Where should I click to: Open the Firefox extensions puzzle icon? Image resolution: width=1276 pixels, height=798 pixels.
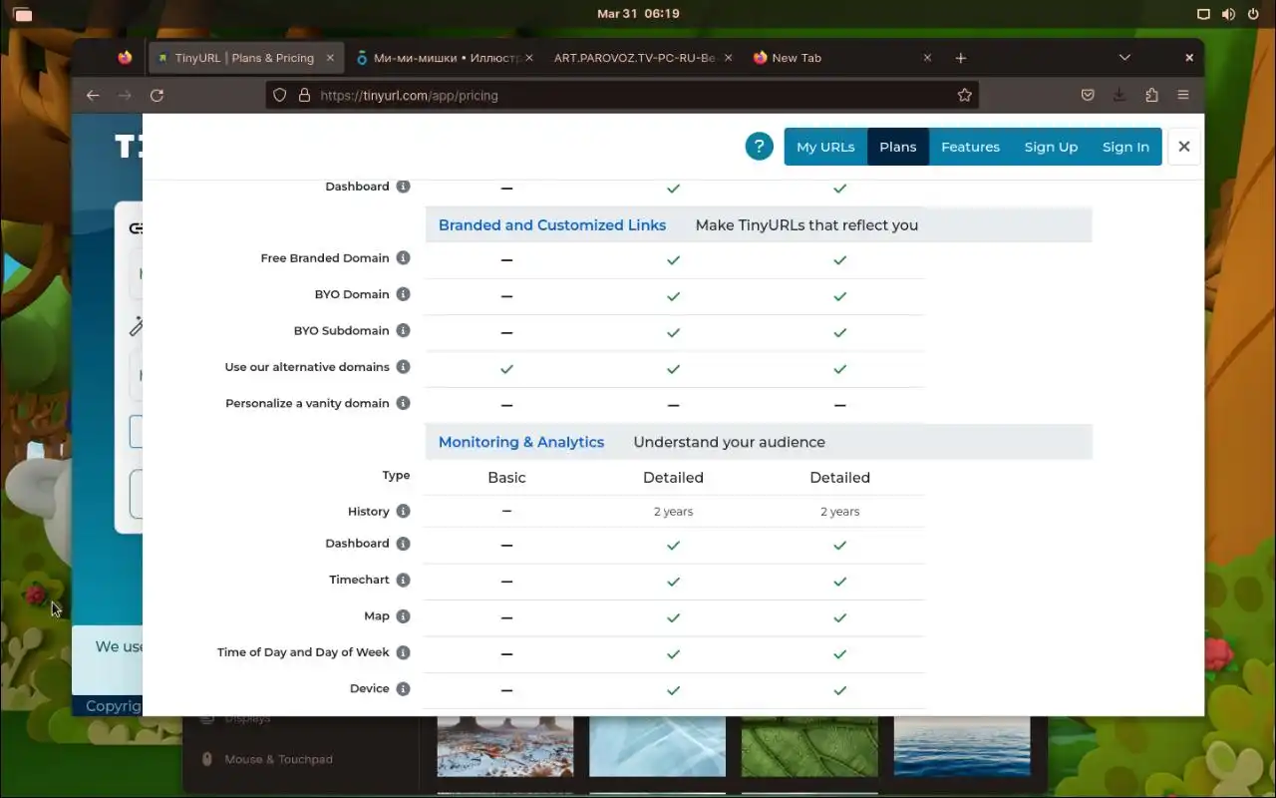(1151, 95)
